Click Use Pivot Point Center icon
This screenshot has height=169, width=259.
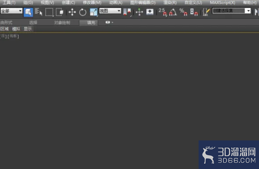[x=127, y=12]
